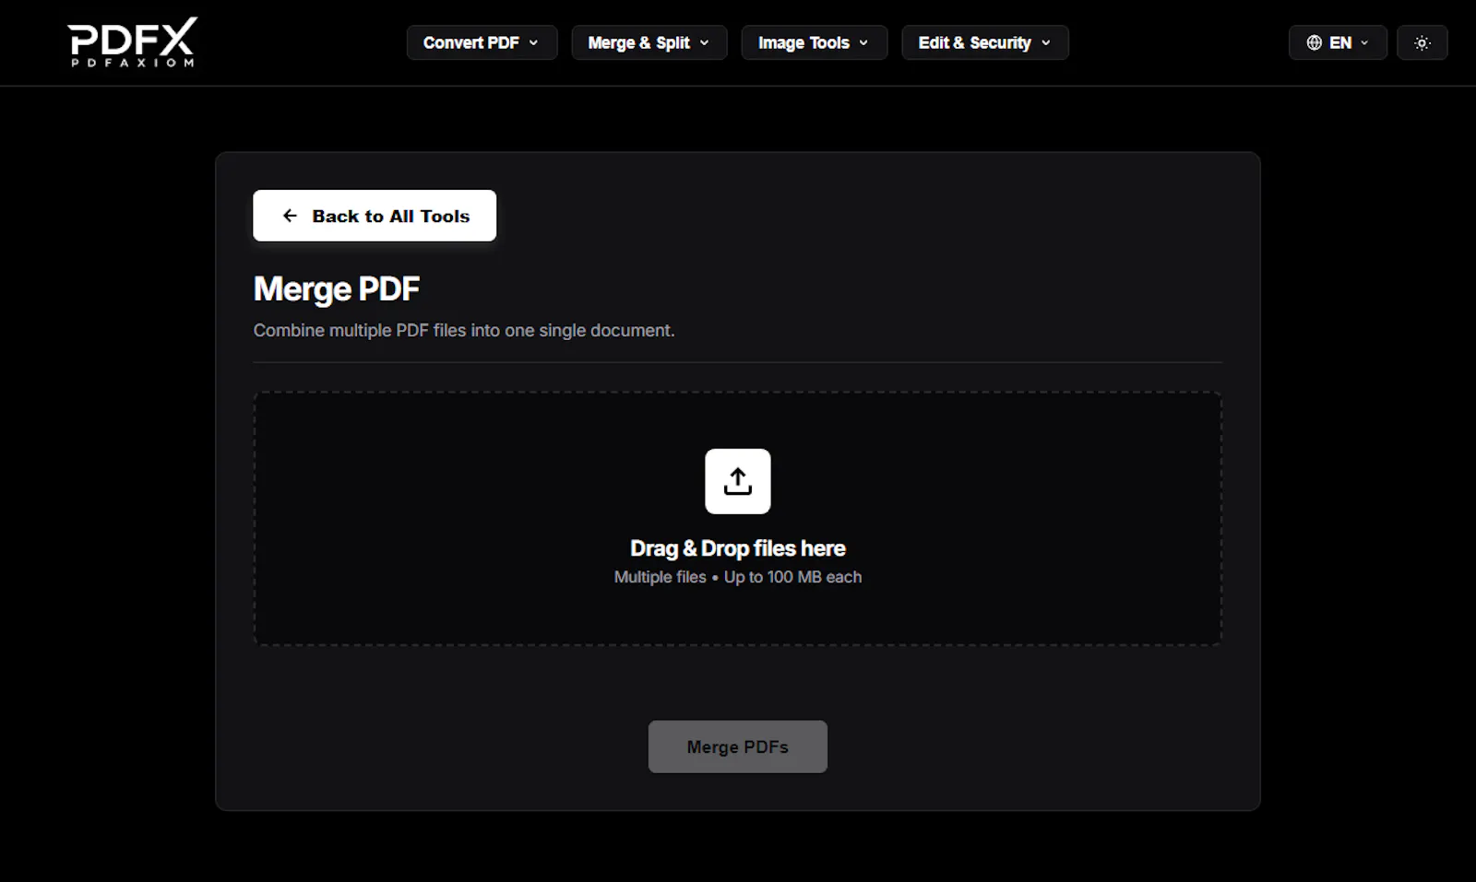Open the Convert PDF dropdown menu

482,42
